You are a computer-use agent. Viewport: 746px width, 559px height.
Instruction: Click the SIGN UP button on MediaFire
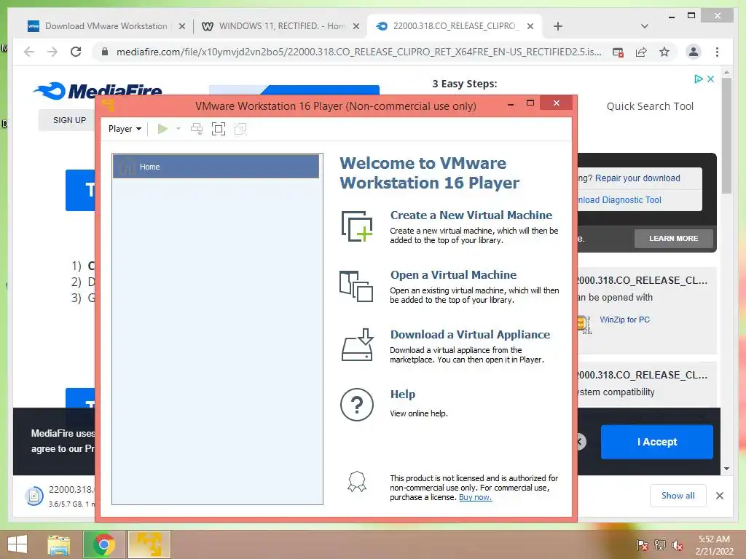click(69, 120)
